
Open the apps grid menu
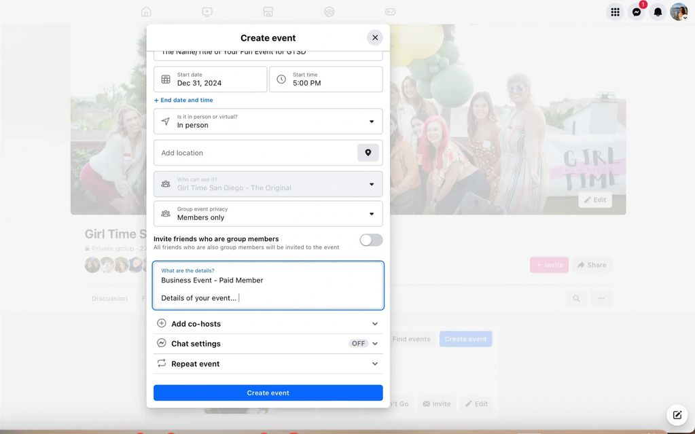[615, 12]
